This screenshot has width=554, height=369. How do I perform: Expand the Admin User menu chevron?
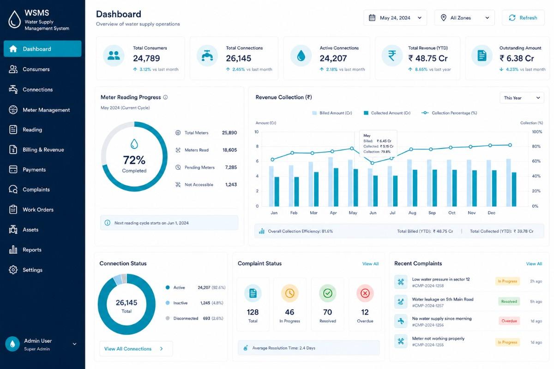click(74, 344)
